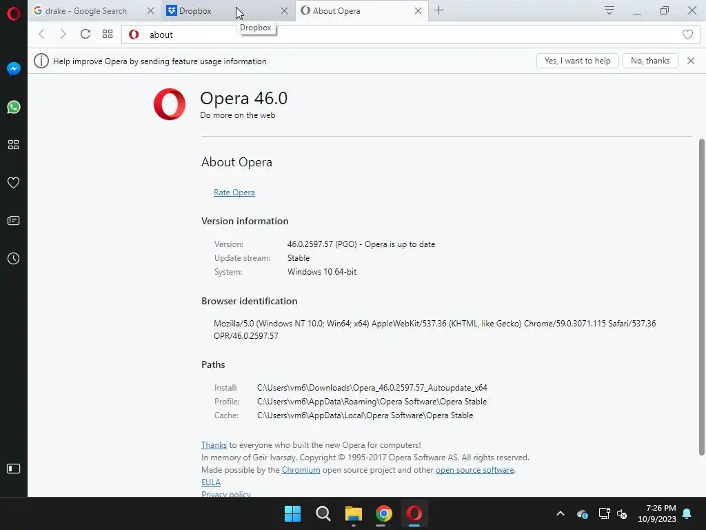Go forward to the next page
Viewport: 706px width, 530px height.
63,35
